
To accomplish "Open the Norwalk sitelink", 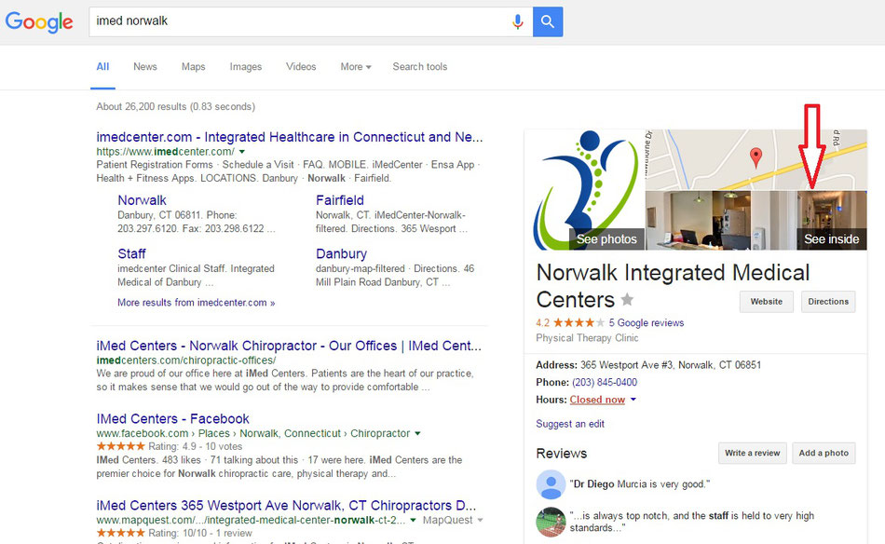I will click(x=142, y=200).
